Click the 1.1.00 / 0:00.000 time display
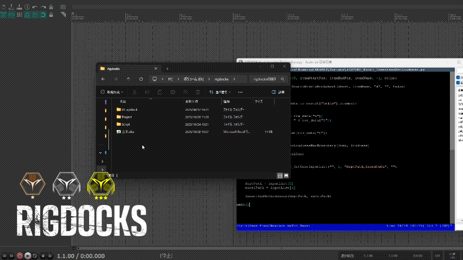463x260 pixels. tap(81, 256)
